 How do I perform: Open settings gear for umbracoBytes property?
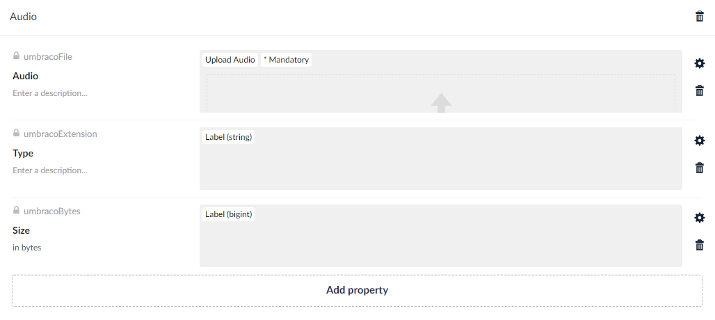pos(699,218)
